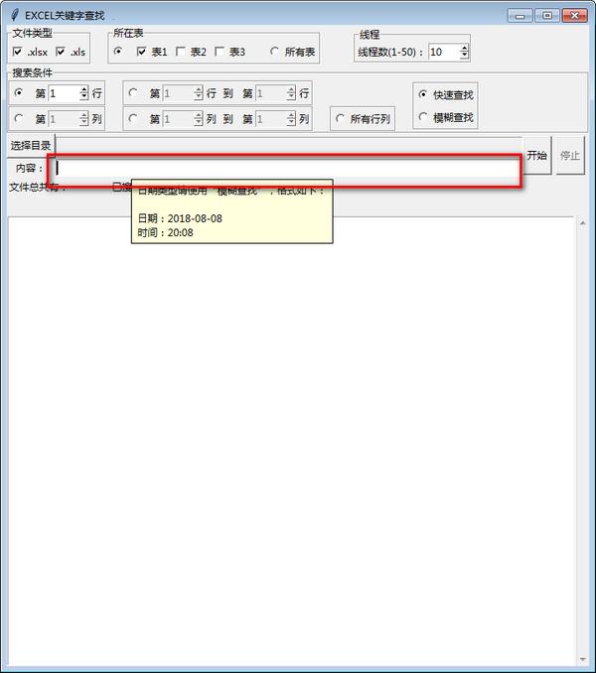This screenshot has height=673, width=596.
Task: Toggle the .xls file type checkbox
Action: (x=61, y=52)
